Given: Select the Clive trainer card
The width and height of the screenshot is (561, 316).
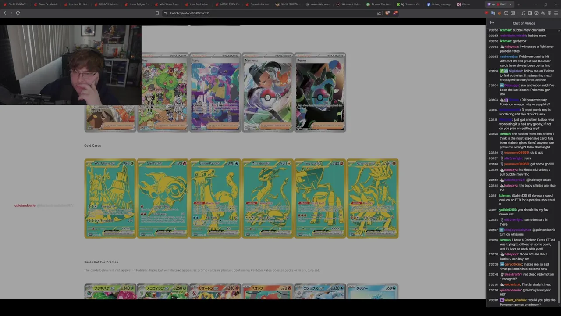Looking at the screenshot, I should coord(163,92).
